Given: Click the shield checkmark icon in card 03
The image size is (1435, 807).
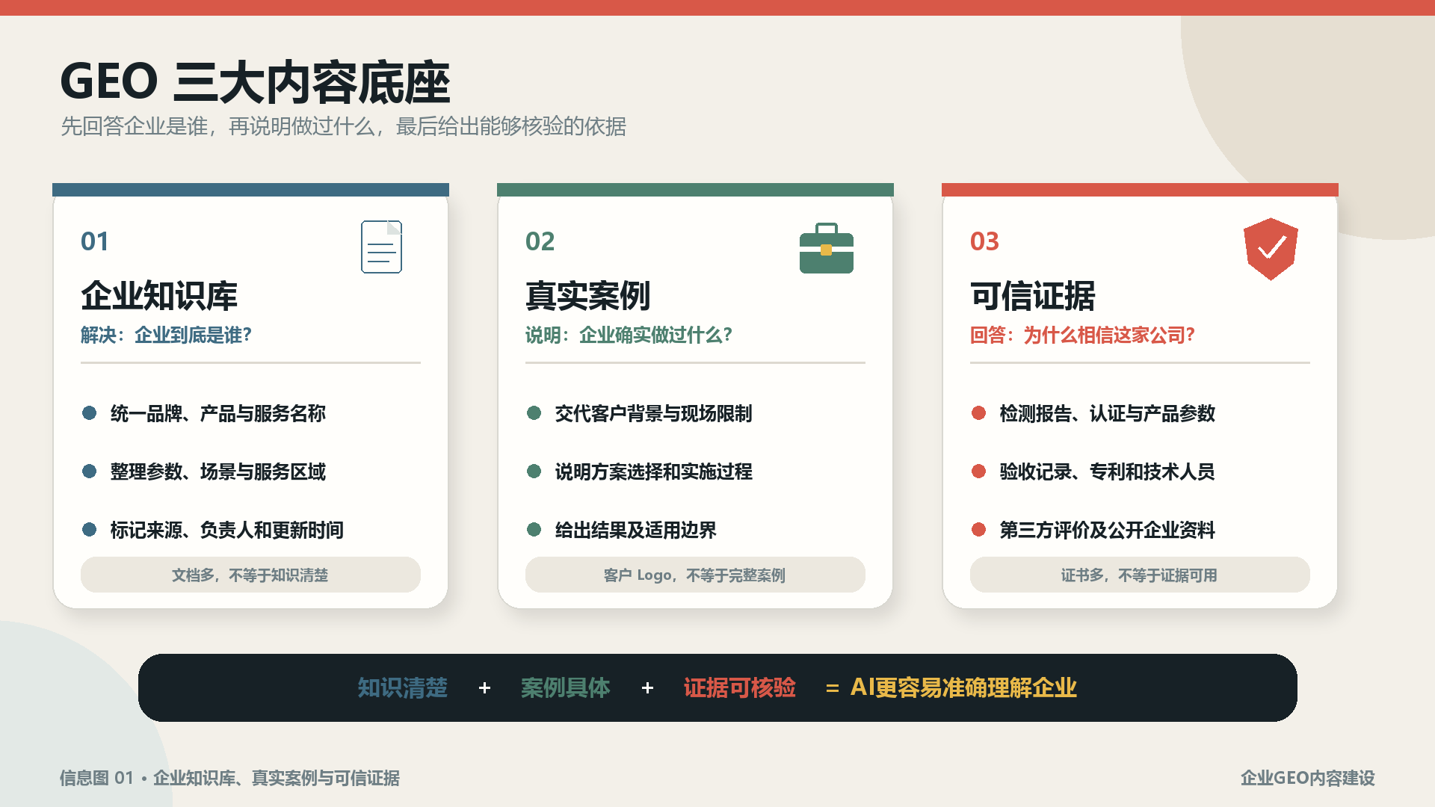Looking at the screenshot, I should point(1271,249).
